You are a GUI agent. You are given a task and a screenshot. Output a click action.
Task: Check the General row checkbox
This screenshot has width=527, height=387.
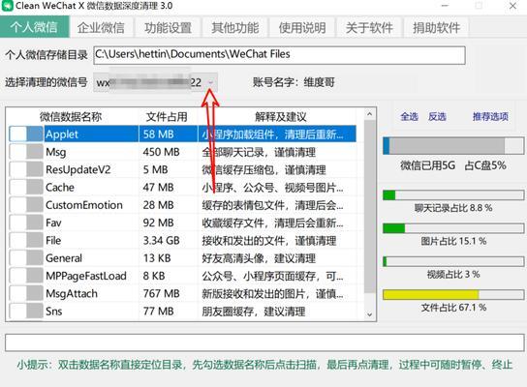tap(17, 258)
